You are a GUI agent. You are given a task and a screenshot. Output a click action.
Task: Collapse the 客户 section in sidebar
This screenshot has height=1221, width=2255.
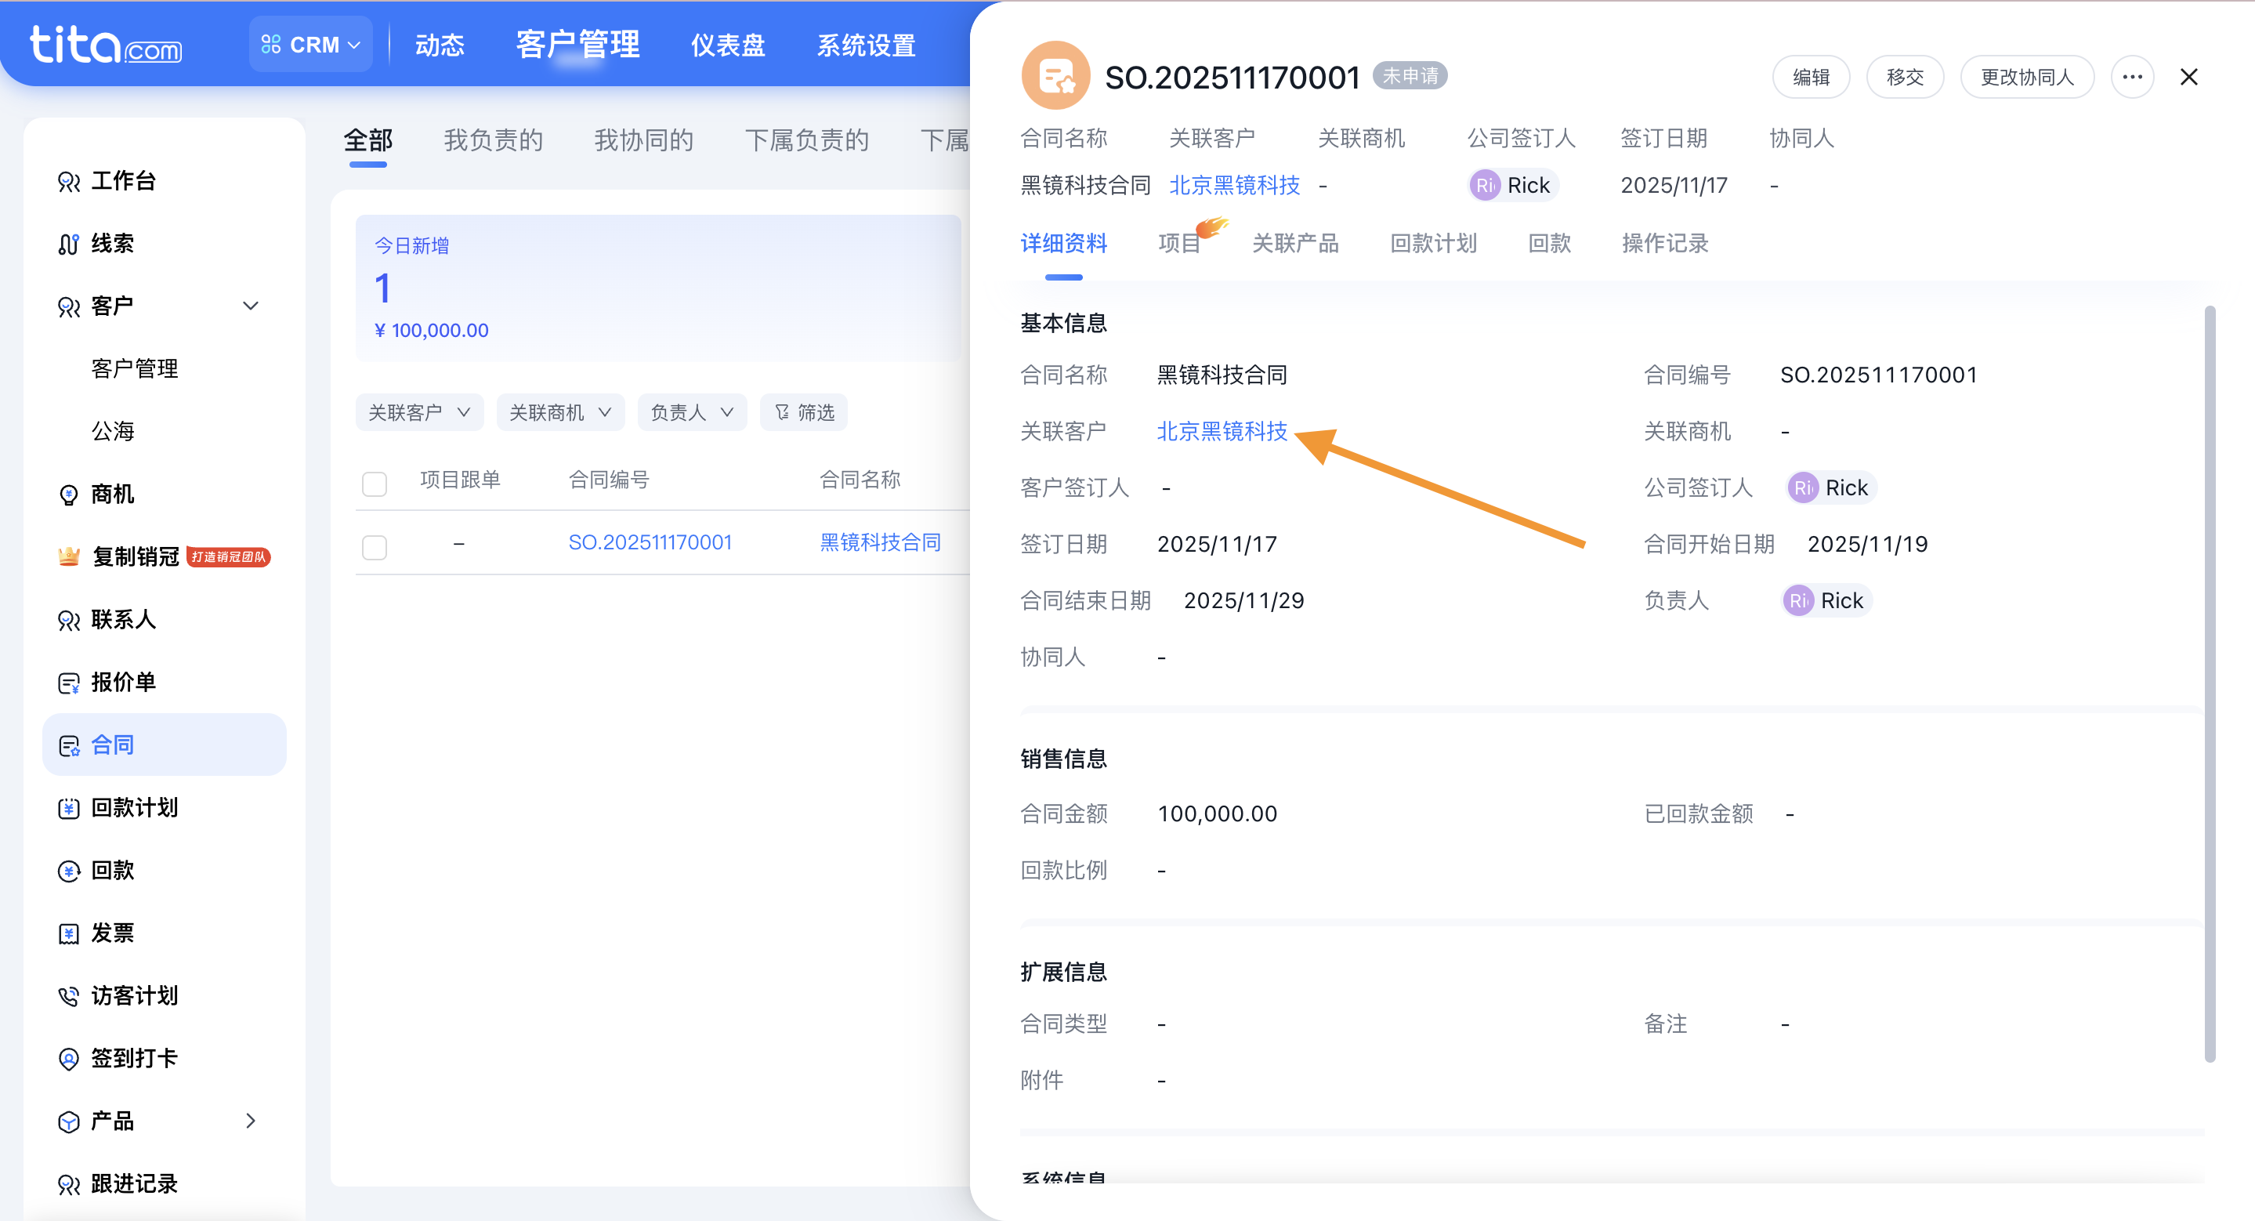point(251,306)
